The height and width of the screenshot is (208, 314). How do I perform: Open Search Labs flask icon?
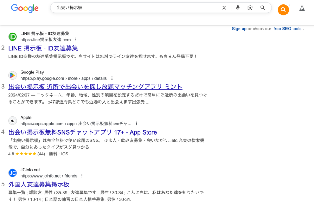tap(302, 8)
